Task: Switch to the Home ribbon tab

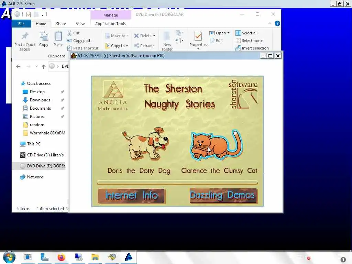Action: tap(41, 24)
